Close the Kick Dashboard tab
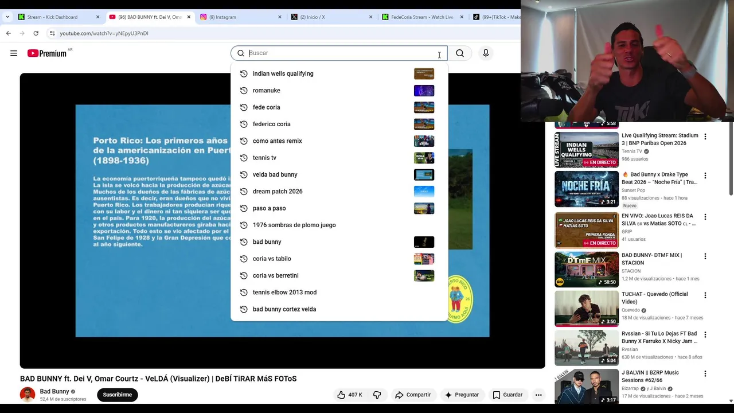The width and height of the screenshot is (734, 413). [x=97, y=17]
